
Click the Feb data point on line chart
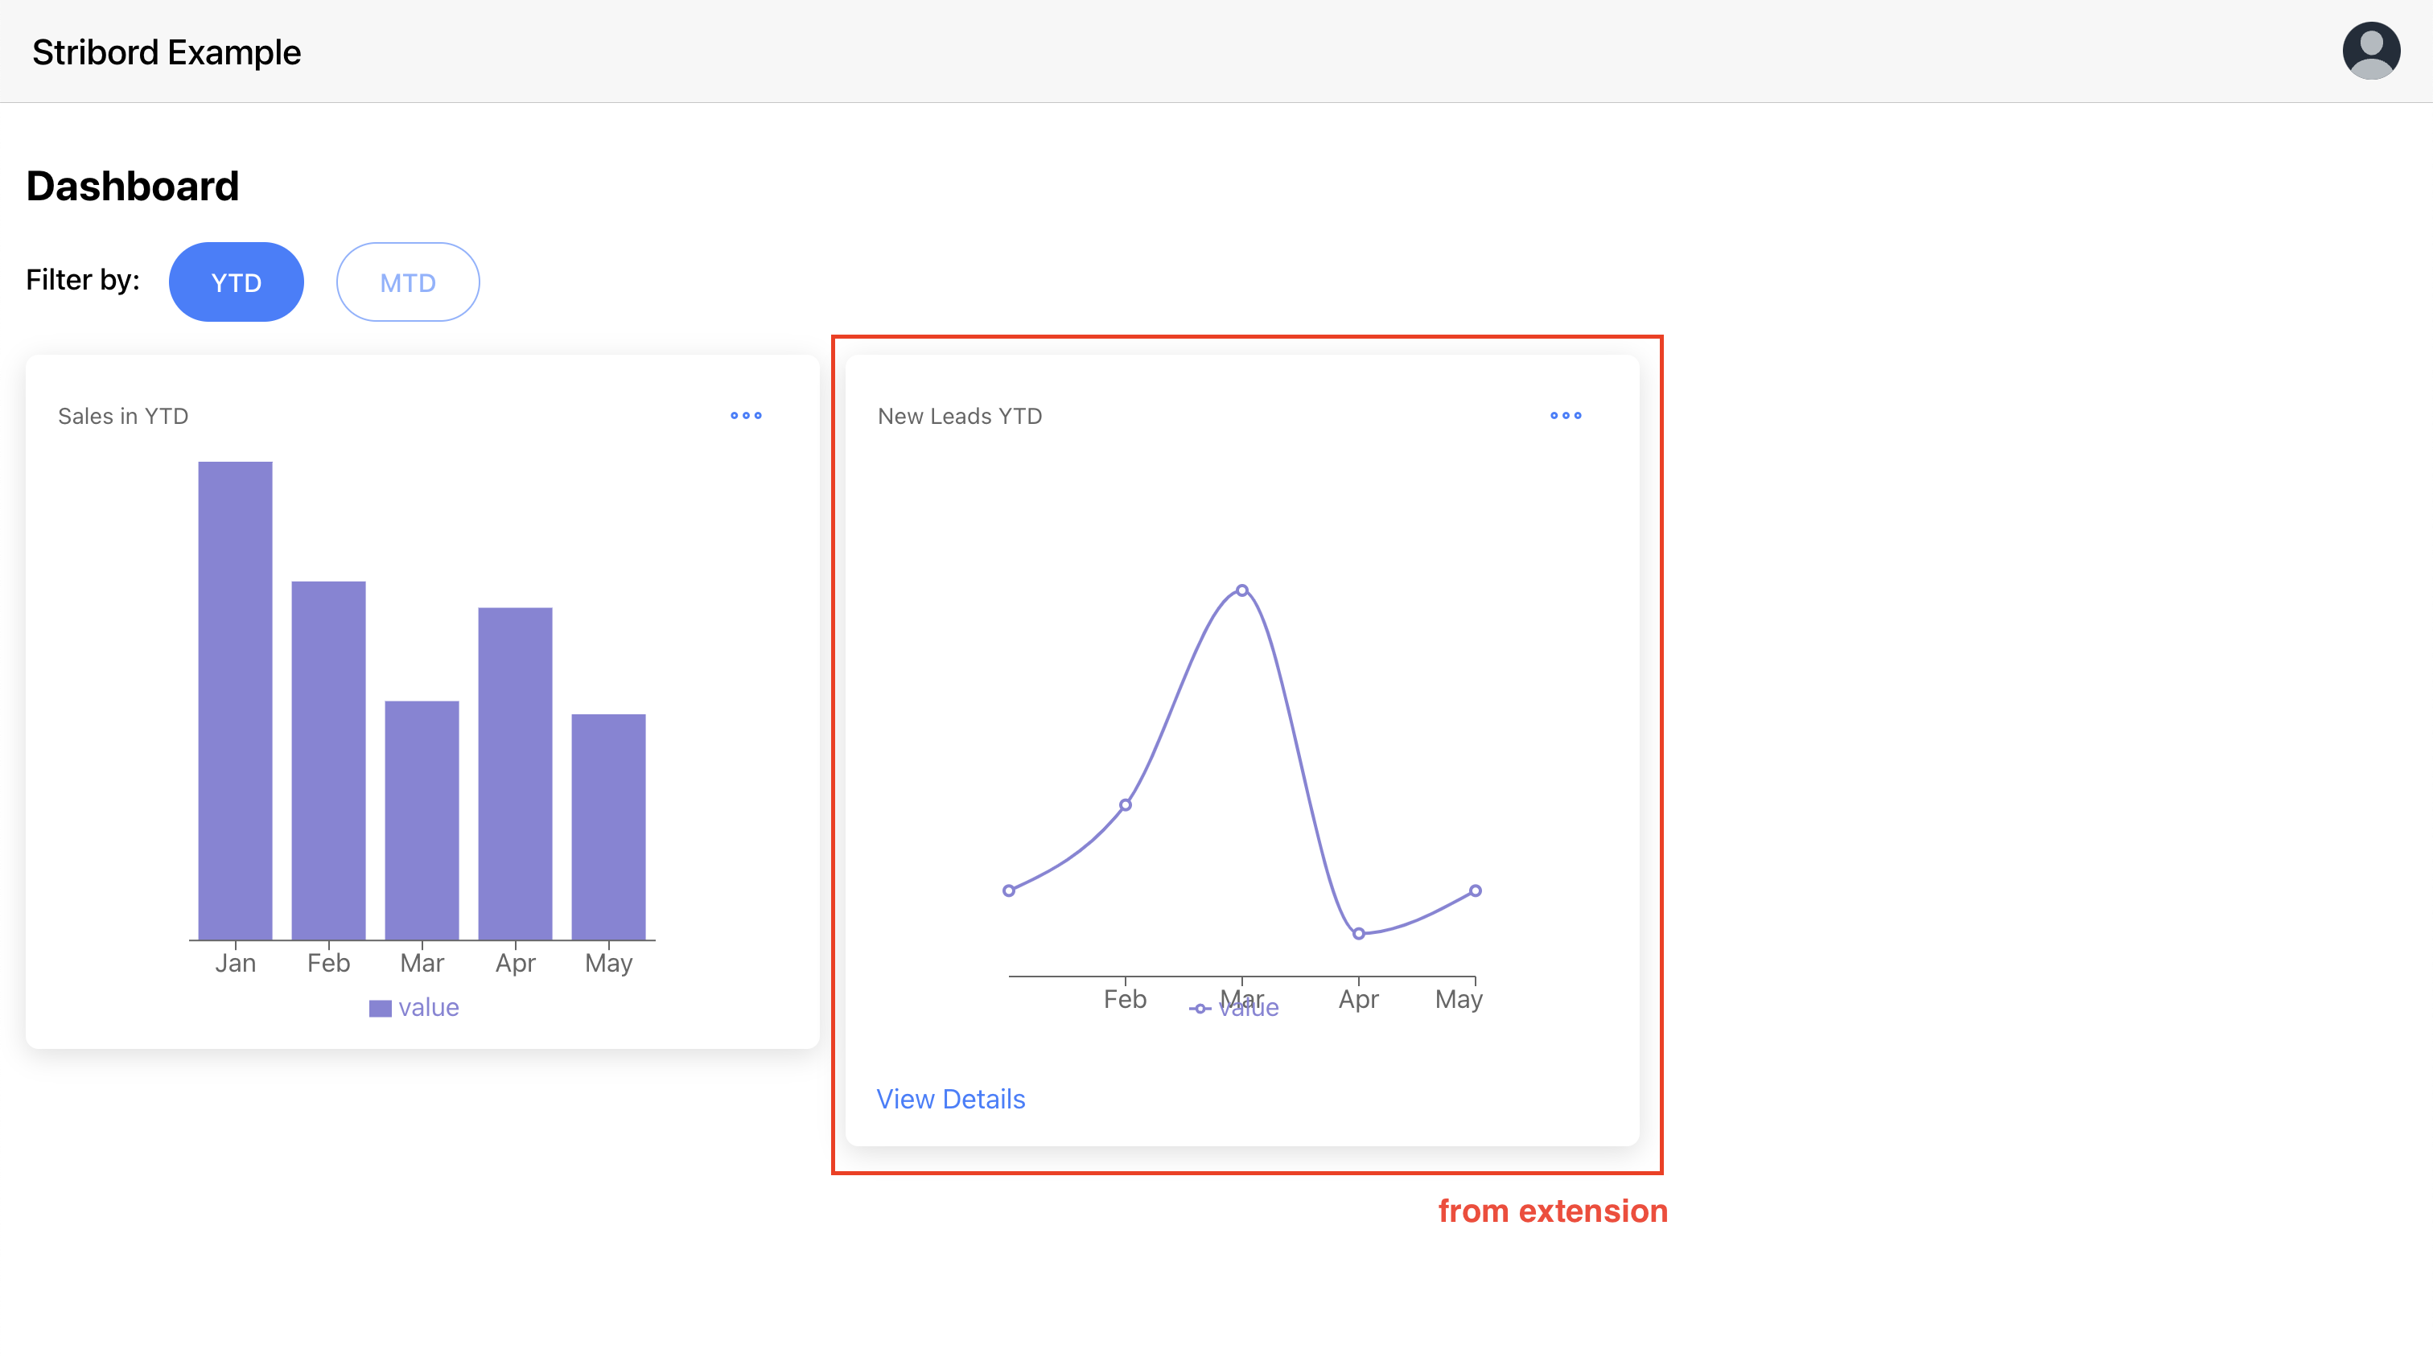click(x=1125, y=804)
